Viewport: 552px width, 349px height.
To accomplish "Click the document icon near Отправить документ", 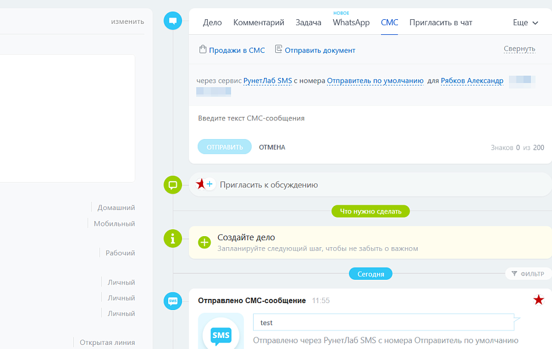I will tap(279, 49).
